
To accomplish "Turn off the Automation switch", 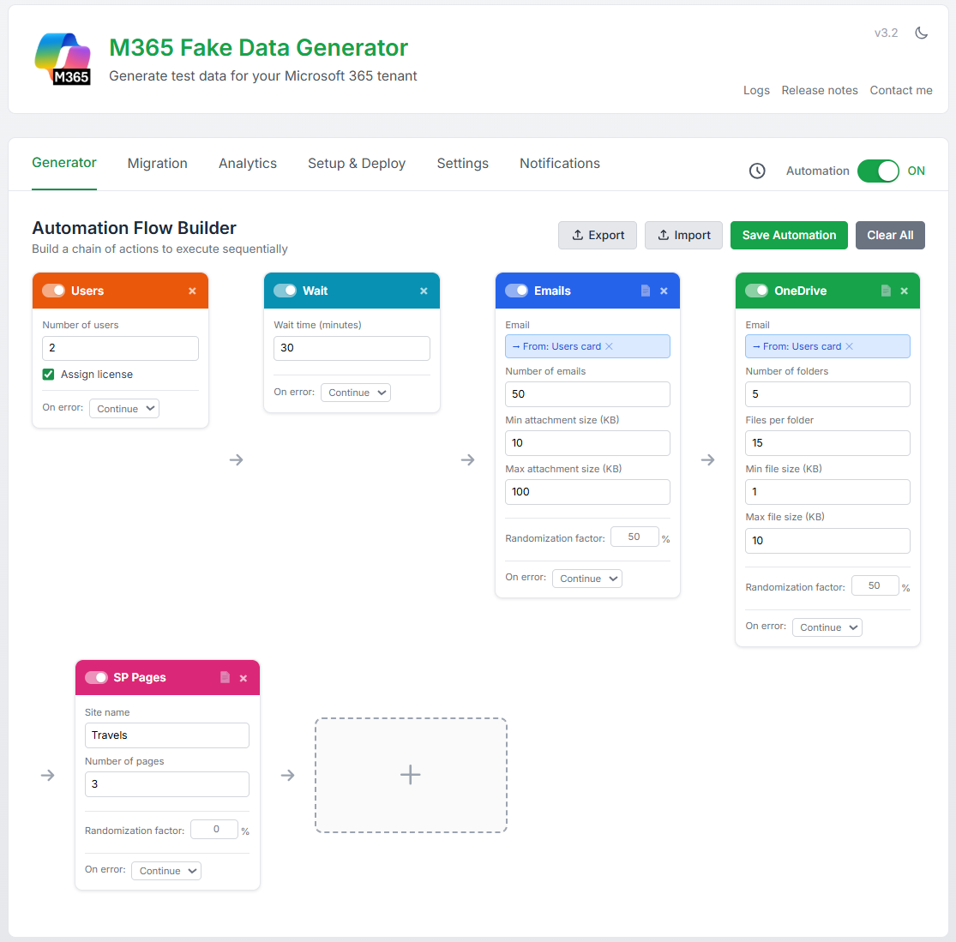I will pyautogui.click(x=878, y=171).
